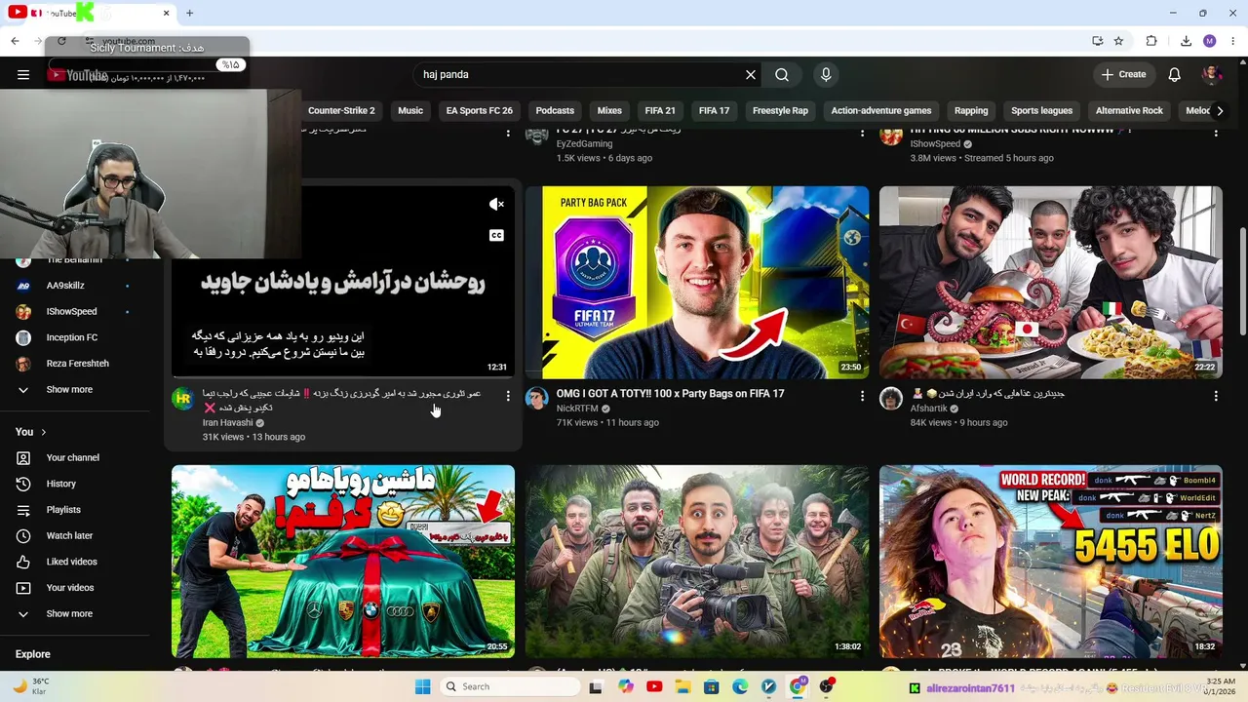Open options for the NickRTFM video

(x=862, y=396)
